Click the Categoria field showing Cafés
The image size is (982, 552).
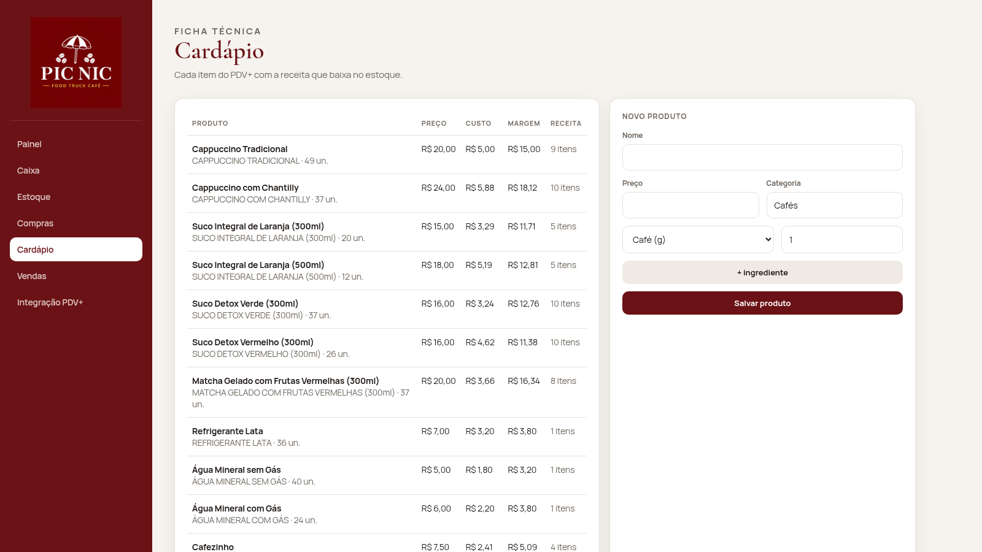(835, 205)
